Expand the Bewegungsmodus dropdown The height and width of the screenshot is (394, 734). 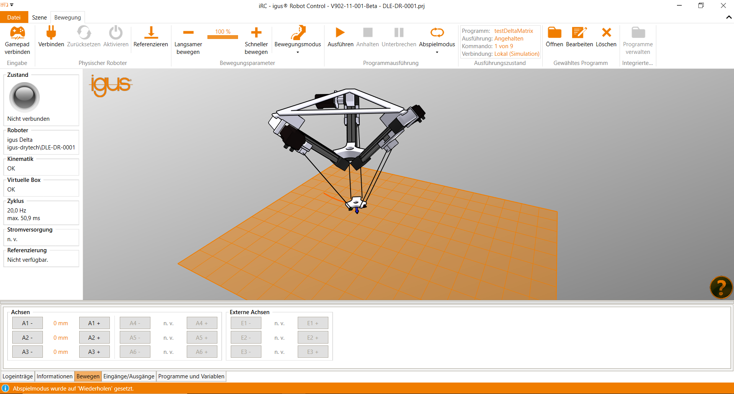pos(298,52)
